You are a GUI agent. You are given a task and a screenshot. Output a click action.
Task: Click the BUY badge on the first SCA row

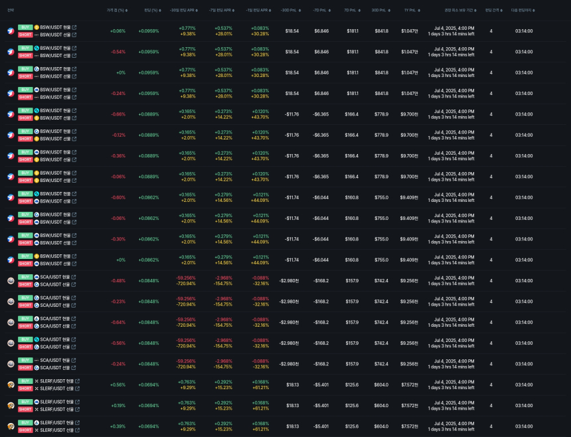coord(25,278)
